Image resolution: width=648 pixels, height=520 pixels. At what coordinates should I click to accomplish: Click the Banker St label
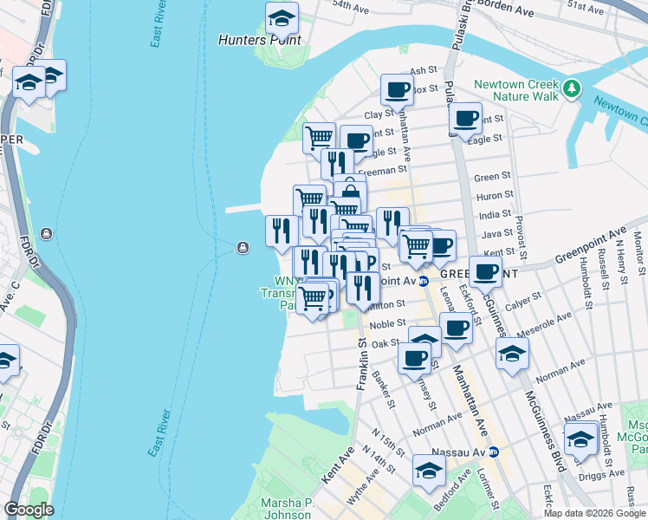(383, 390)
